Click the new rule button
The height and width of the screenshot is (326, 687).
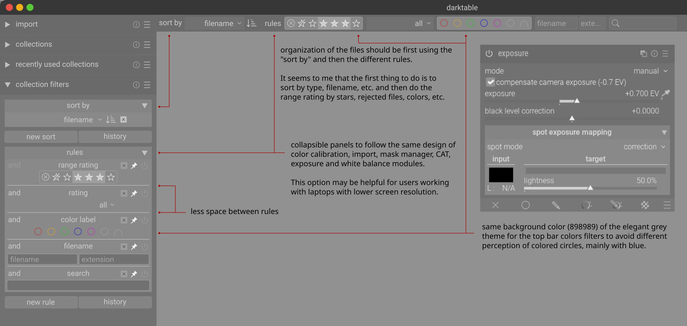click(x=41, y=302)
